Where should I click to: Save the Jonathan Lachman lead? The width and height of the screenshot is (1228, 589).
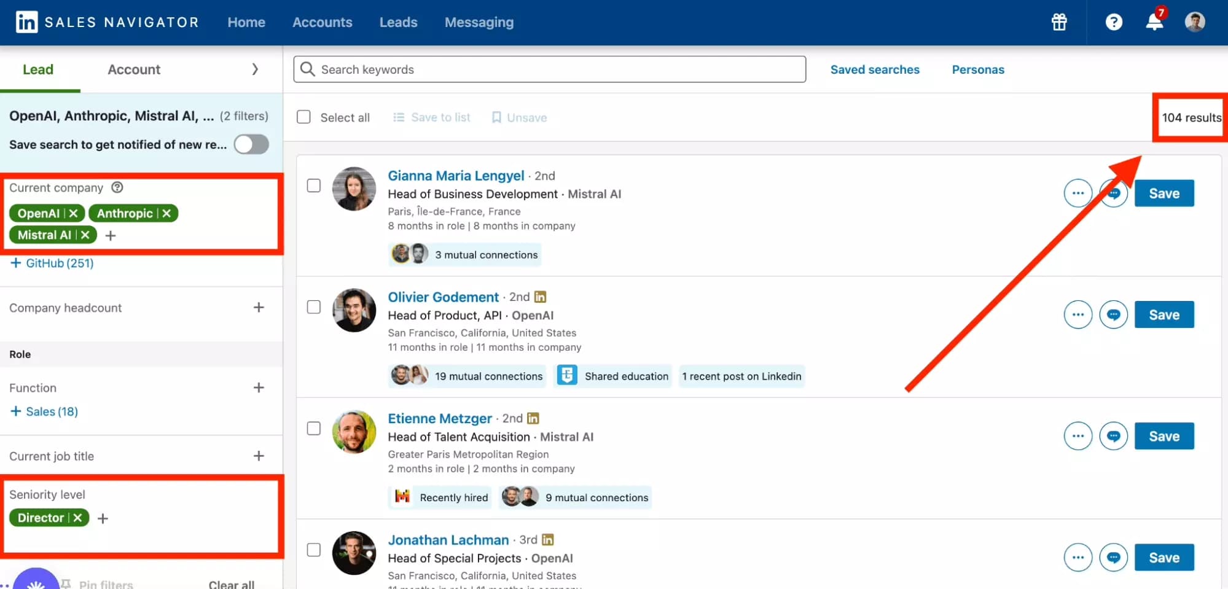click(x=1163, y=557)
